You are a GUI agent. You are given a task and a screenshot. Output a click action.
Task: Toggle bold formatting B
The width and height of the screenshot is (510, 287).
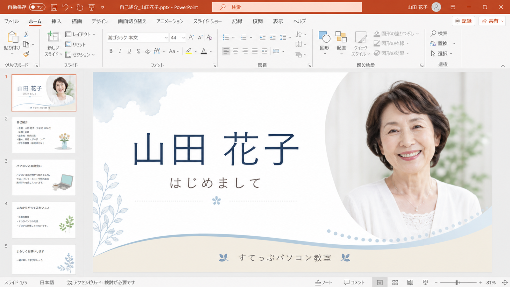[x=111, y=51]
